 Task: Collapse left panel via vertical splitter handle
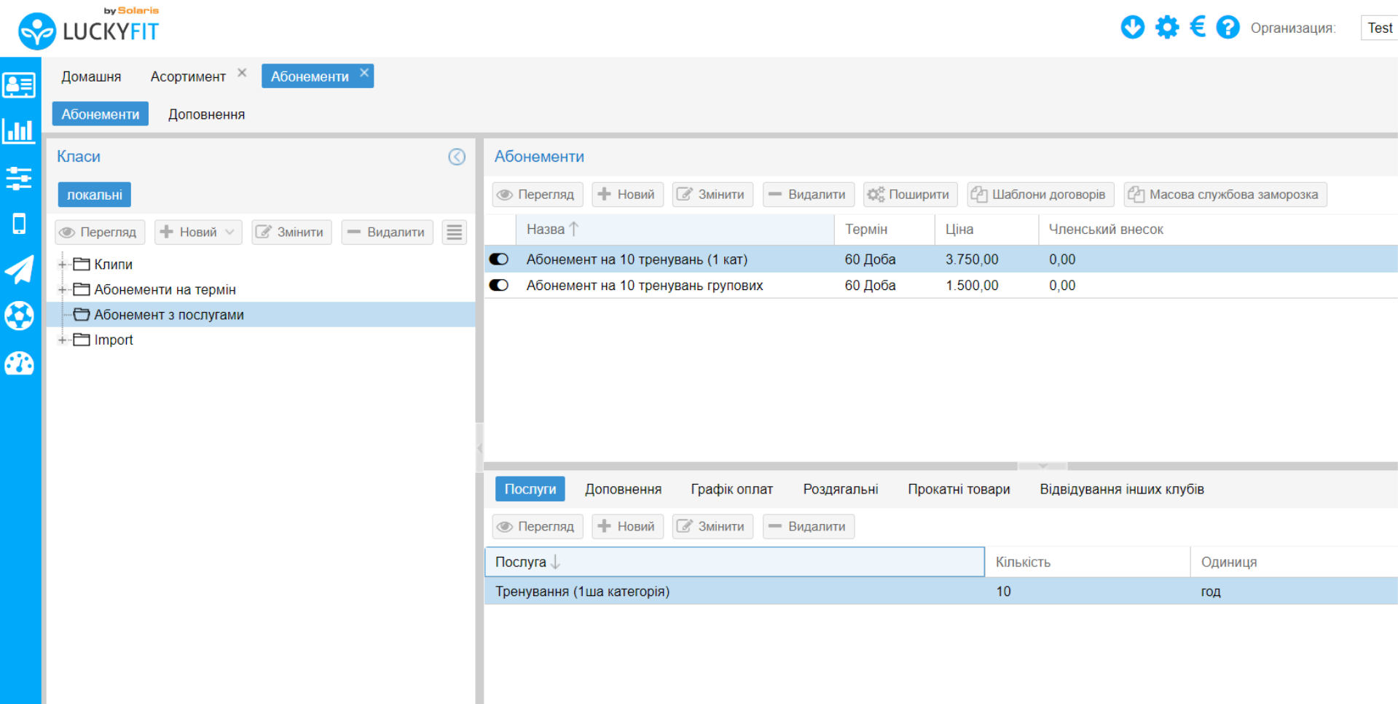pos(479,447)
